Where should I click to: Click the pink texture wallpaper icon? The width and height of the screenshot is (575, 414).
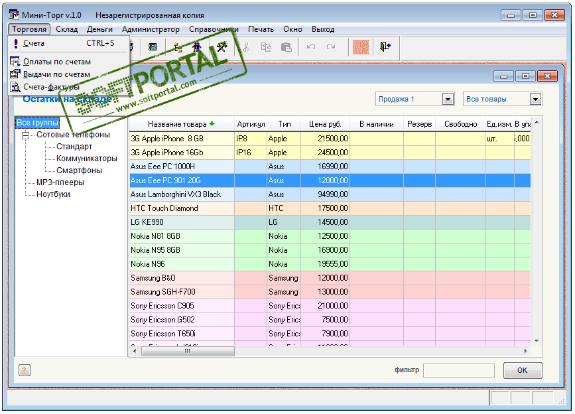coord(361,47)
